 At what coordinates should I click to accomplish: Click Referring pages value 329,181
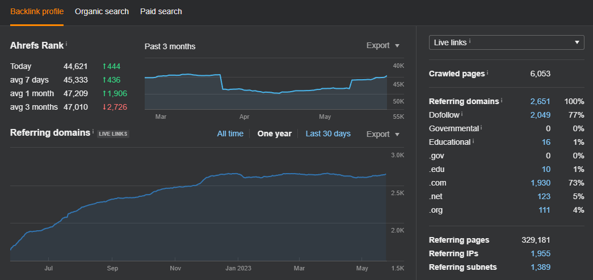[536, 240]
